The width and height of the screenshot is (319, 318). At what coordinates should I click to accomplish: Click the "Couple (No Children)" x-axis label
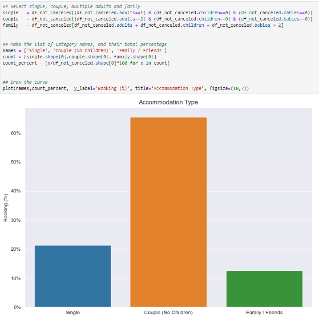[168, 313]
